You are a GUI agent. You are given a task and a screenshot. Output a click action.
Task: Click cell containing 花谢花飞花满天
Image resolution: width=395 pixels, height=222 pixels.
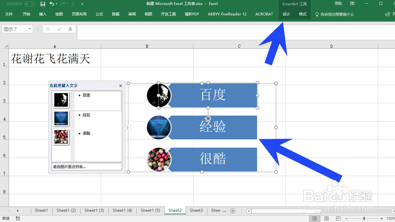point(55,58)
